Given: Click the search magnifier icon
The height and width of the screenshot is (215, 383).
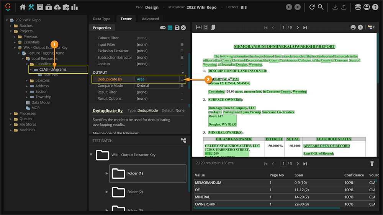Looking at the screenshot, I should tap(321, 7).
